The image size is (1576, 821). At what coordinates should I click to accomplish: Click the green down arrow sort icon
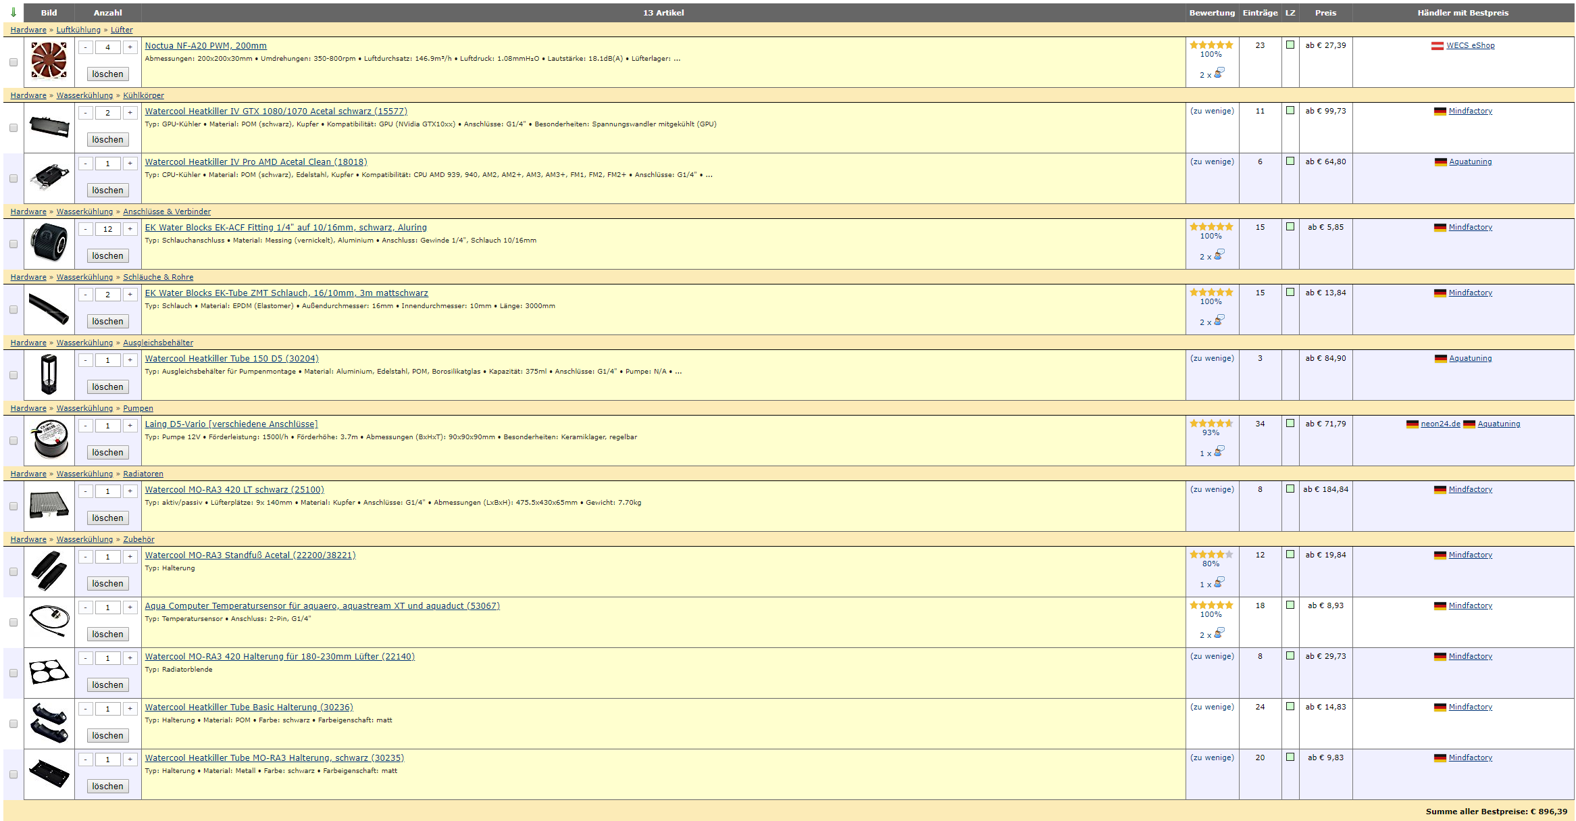click(13, 13)
